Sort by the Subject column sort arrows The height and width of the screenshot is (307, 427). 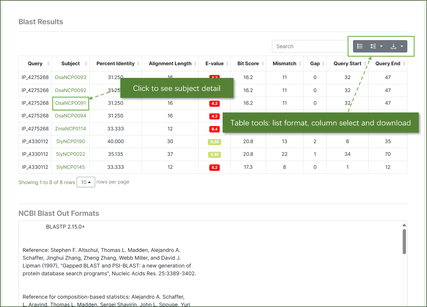(x=86, y=64)
